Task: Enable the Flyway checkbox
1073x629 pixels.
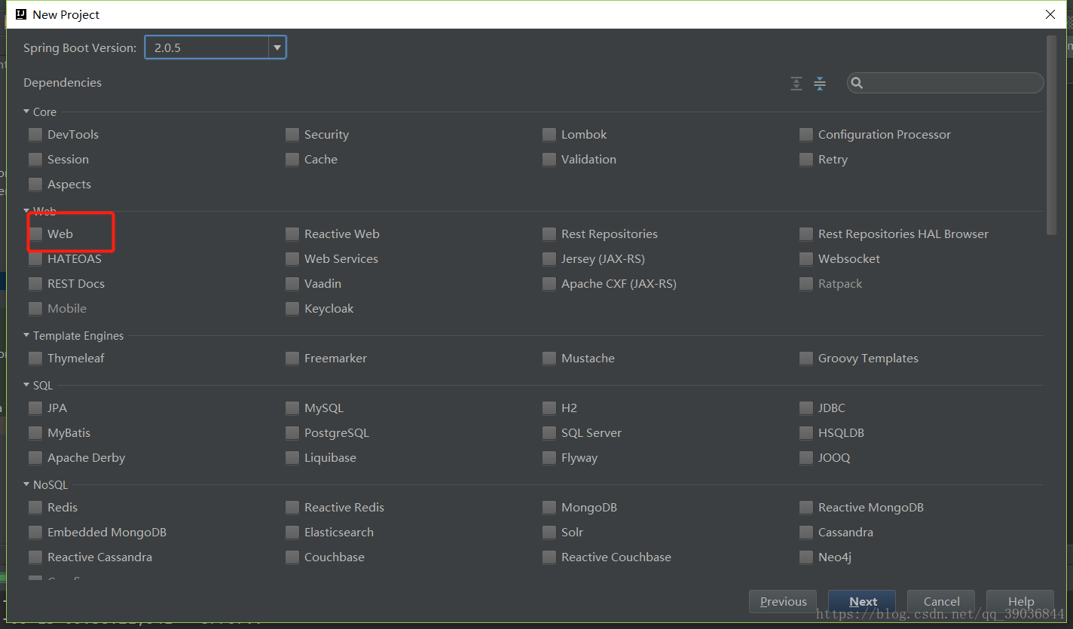Action: point(549,458)
